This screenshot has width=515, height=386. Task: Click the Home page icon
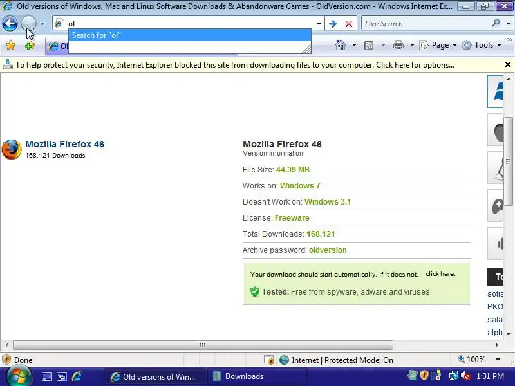click(x=341, y=45)
